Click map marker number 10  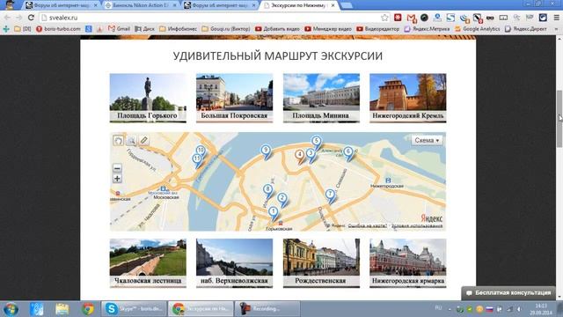[x=201, y=151]
